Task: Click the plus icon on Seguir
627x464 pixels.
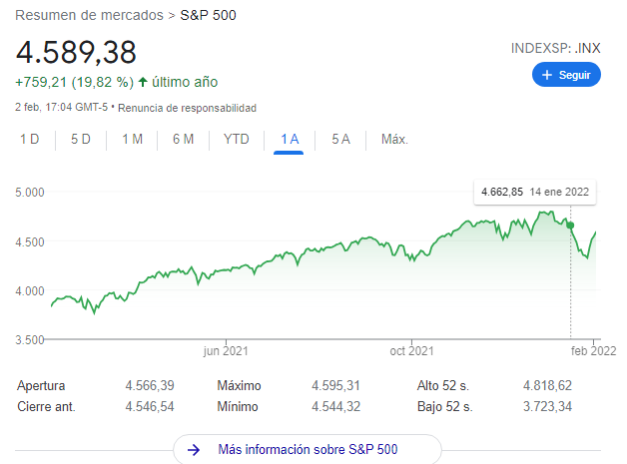Action: pos(547,75)
